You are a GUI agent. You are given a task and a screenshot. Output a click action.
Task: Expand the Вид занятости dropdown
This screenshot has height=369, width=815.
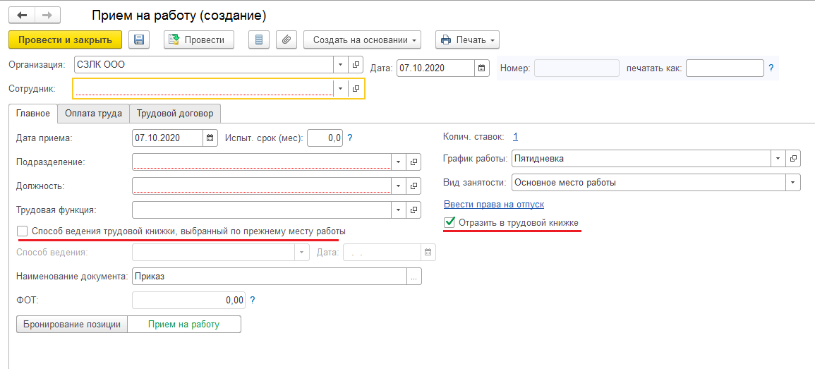[x=794, y=183]
